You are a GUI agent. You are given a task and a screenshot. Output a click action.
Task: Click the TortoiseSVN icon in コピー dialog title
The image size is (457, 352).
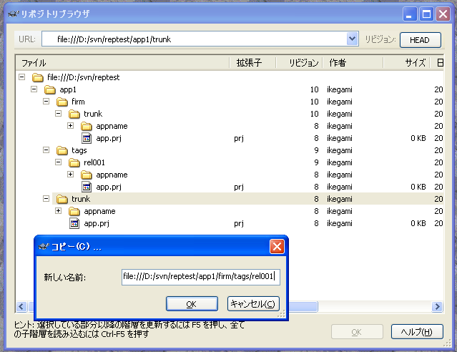[x=44, y=247]
